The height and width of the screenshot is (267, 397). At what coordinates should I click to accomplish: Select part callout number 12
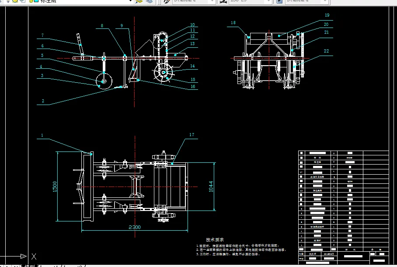[x=192, y=36]
